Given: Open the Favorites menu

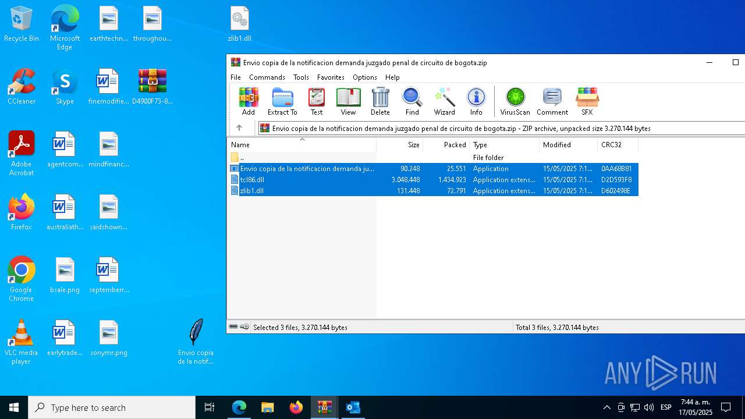Looking at the screenshot, I should (x=331, y=77).
